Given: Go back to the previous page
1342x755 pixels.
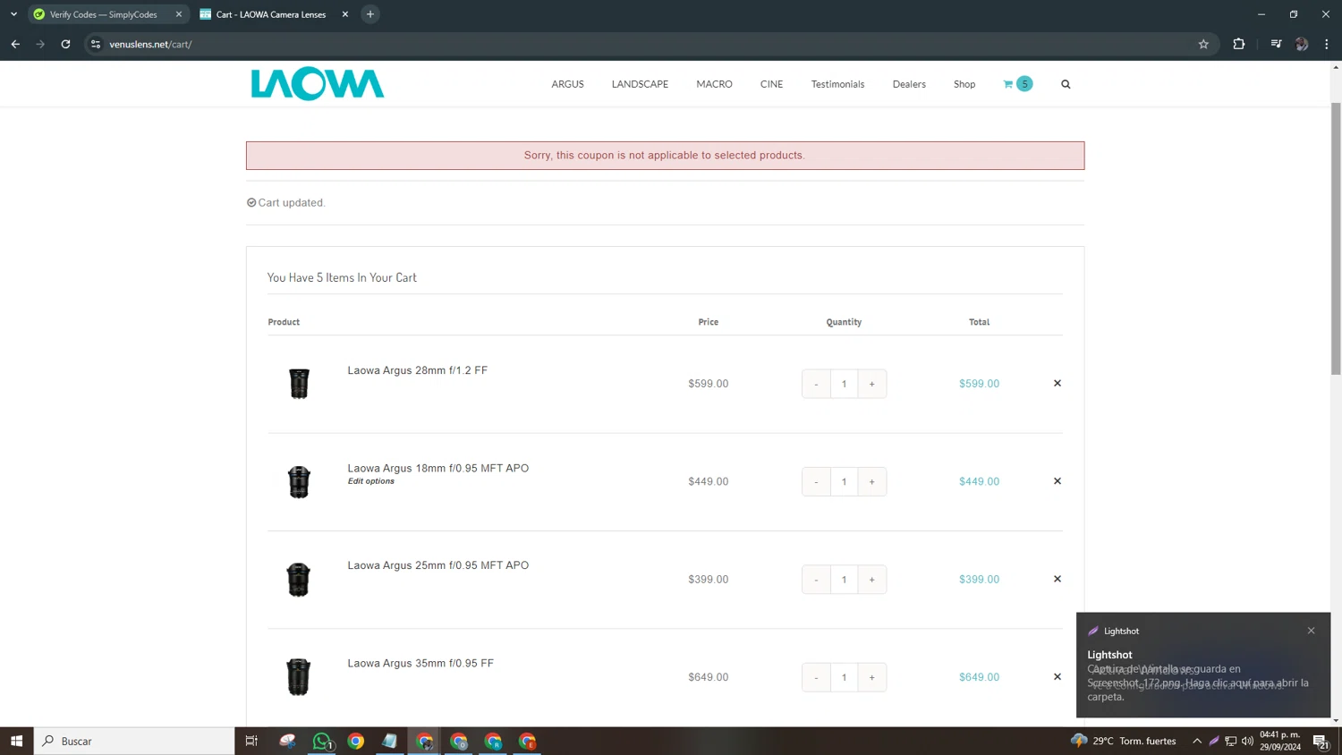Looking at the screenshot, I should click(x=15, y=44).
